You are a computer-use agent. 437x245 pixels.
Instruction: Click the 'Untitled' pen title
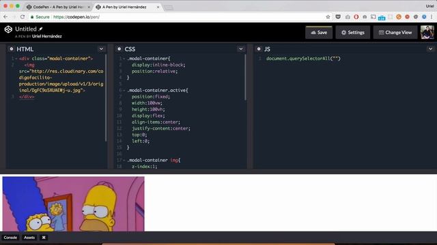(26, 29)
